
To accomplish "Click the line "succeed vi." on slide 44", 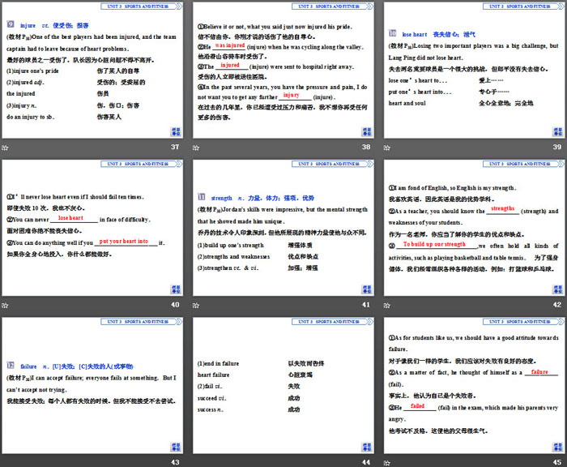I will [x=211, y=398].
